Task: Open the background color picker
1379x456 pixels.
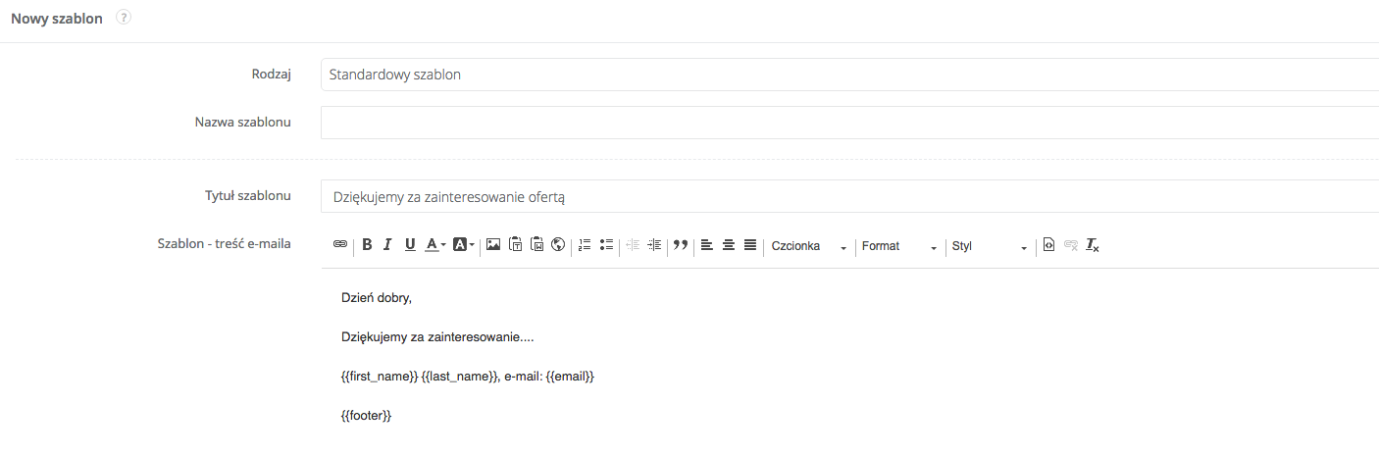Action: tap(463, 245)
